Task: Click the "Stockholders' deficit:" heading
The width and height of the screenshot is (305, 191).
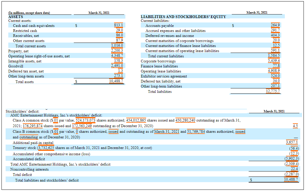Action: pyautogui.click(x=22, y=111)
